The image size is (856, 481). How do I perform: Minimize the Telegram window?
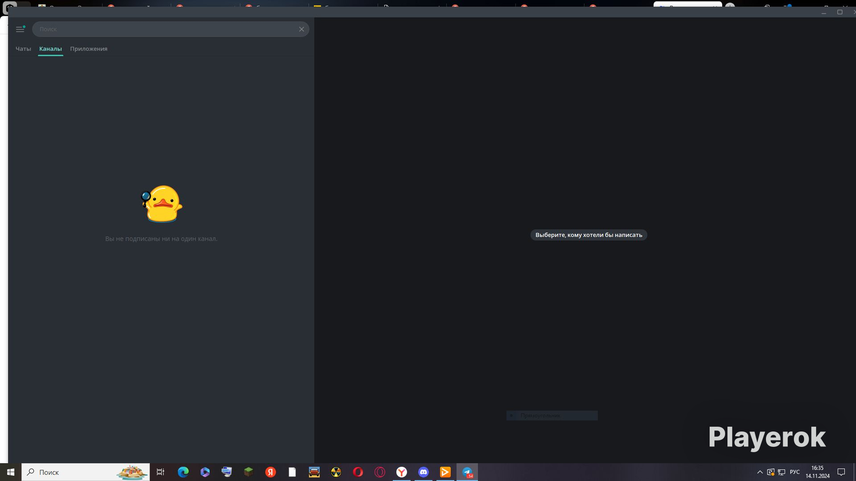click(824, 12)
